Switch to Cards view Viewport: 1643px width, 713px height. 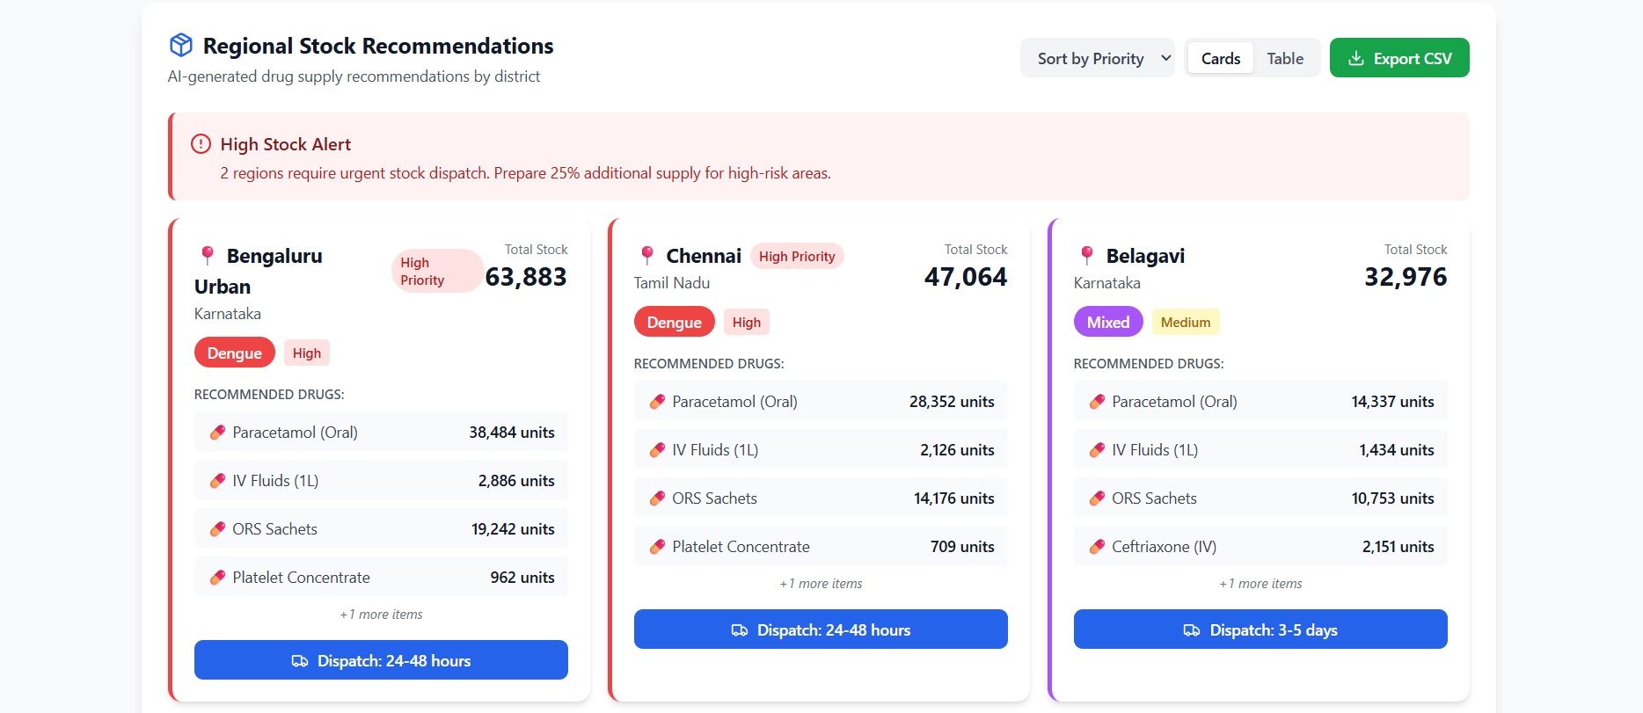click(x=1220, y=58)
